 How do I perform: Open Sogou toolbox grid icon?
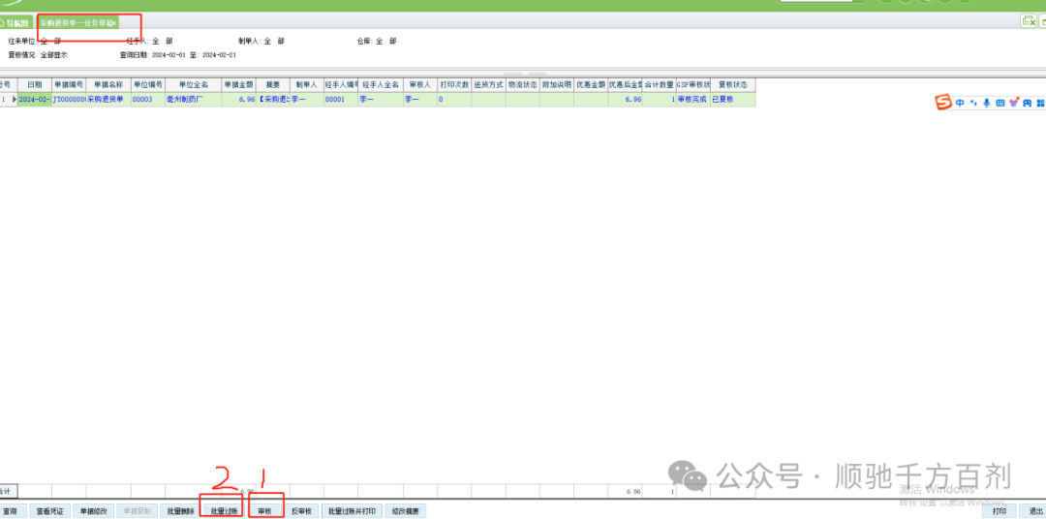click(x=1040, y=103)
